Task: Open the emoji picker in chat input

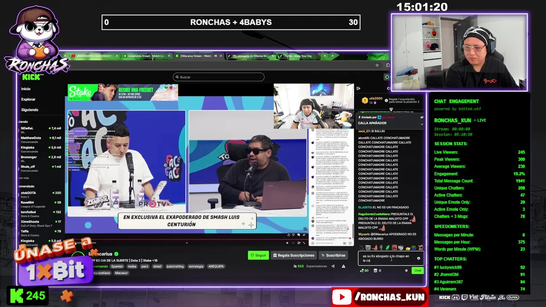Action: click(418, 258)
